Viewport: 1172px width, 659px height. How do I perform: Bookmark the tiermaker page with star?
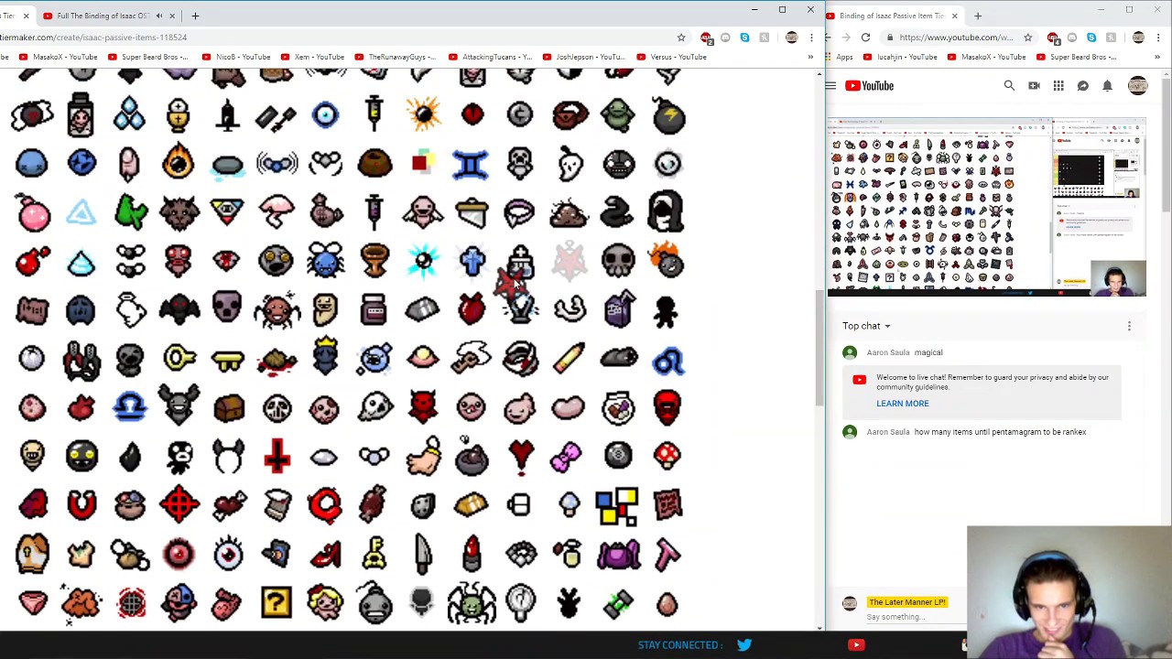tap(681, 38)
